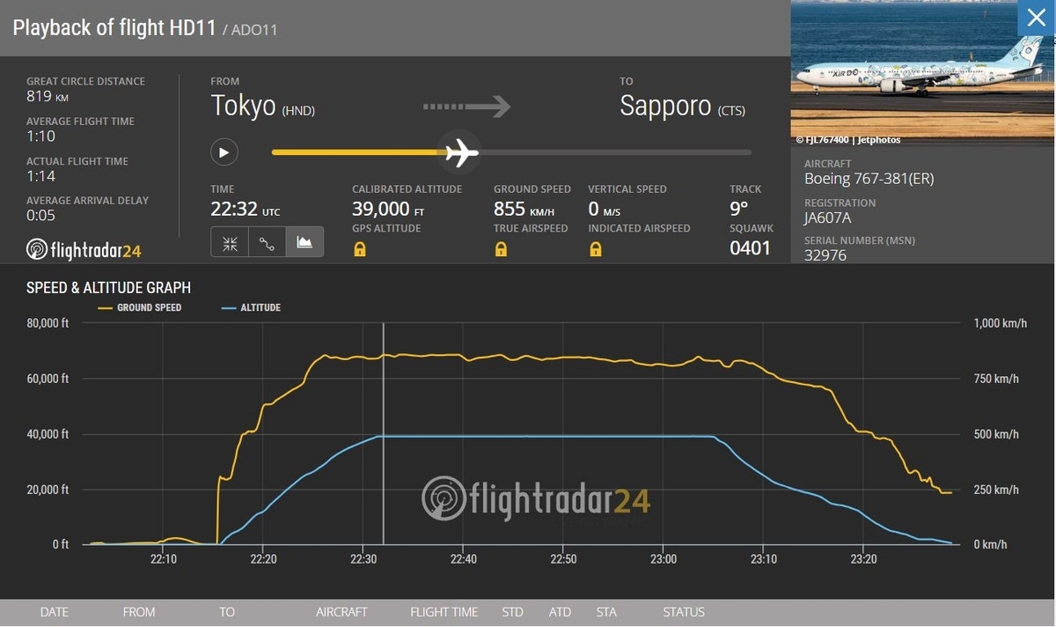The height and width of the screenshot is (627, 1056).
Task: Start flight playback with the play button
Action: 224,152
